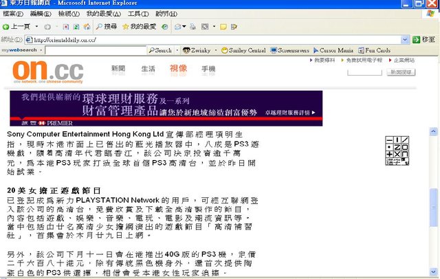Open dropdown arrow beside size icon
The width and height of the screenshot is (440, 279).
(214, 27)
